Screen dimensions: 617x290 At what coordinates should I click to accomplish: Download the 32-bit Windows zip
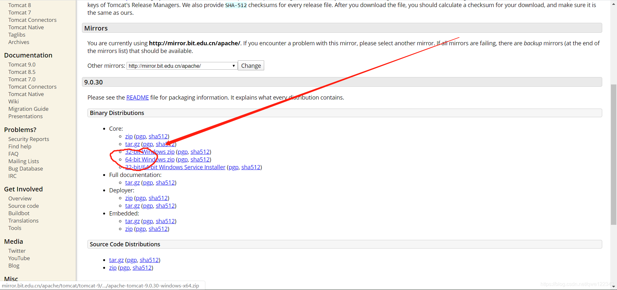coord(150,152)
